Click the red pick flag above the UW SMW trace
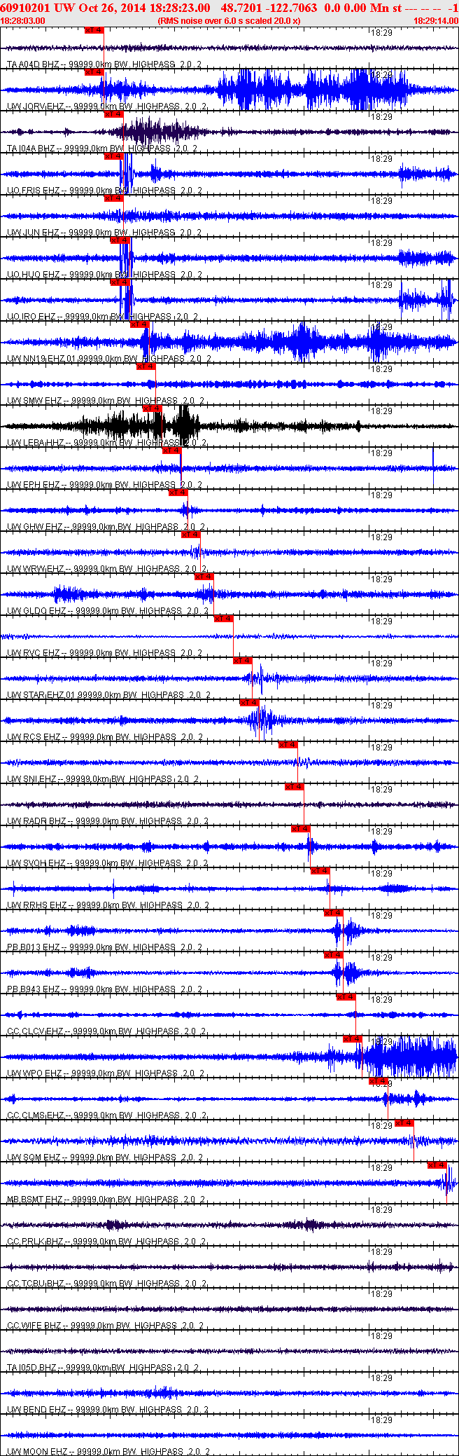Screen dimensions: 459x1456 [146, 366]
